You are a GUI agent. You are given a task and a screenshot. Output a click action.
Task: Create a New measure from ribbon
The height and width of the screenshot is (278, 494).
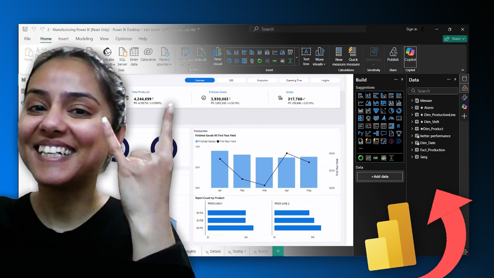pyautogui.click(x=338, y=56)
